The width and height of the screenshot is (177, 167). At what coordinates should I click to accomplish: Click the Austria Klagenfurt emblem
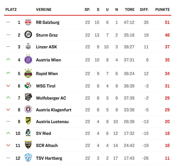pyautogui.click(x=28, y=109)
